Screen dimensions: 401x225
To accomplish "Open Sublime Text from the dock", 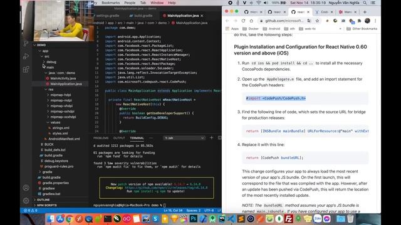I will [x=241, y=219].
